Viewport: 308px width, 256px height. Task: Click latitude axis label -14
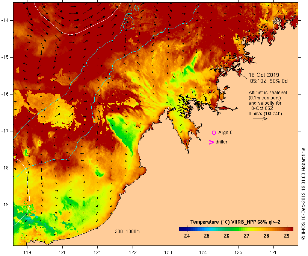pyautogui.click(x=5, y=20)
